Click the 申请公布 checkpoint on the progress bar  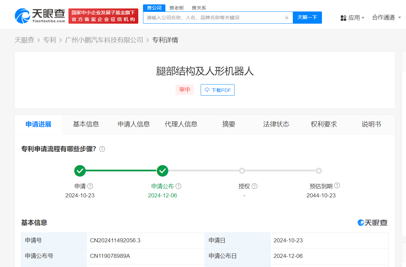coord(162,171)
